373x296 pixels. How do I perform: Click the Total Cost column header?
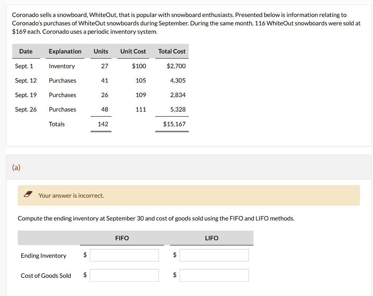(172, 51)
